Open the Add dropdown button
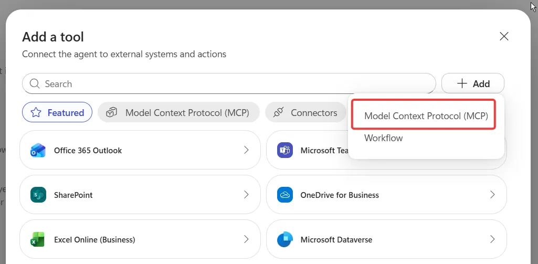Screen dimensions: 538x264 coord(473,83)
